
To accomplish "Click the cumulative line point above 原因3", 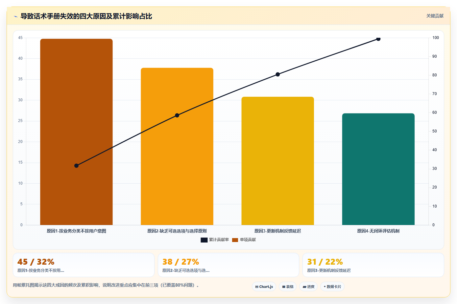I will 277,74.
